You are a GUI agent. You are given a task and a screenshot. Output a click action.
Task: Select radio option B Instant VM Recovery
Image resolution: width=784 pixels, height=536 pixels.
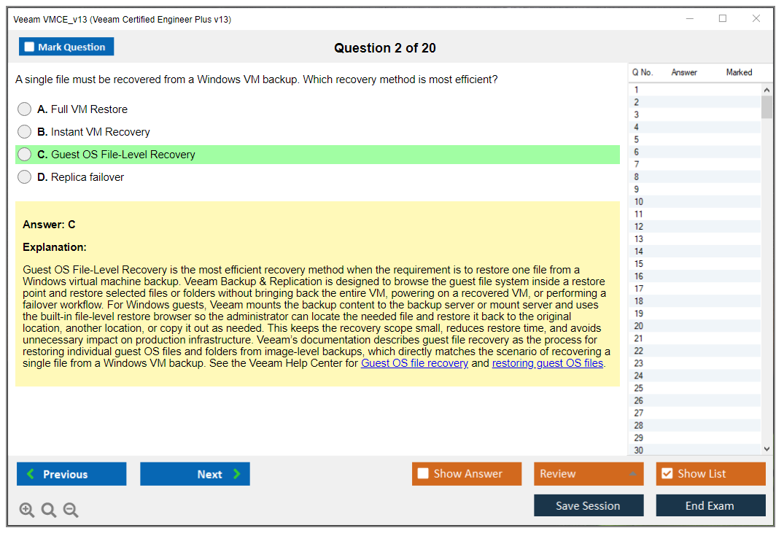[x=24, y=131]
